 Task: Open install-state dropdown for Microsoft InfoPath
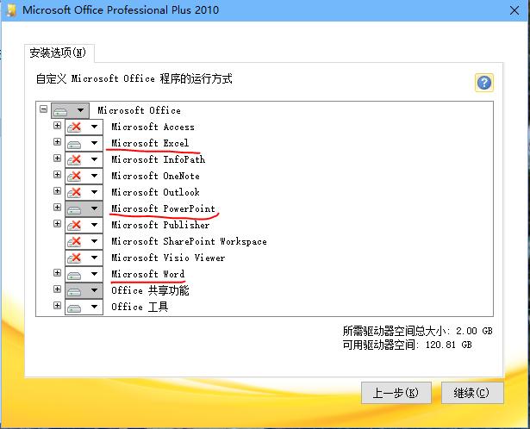click(x=84, y=159)
